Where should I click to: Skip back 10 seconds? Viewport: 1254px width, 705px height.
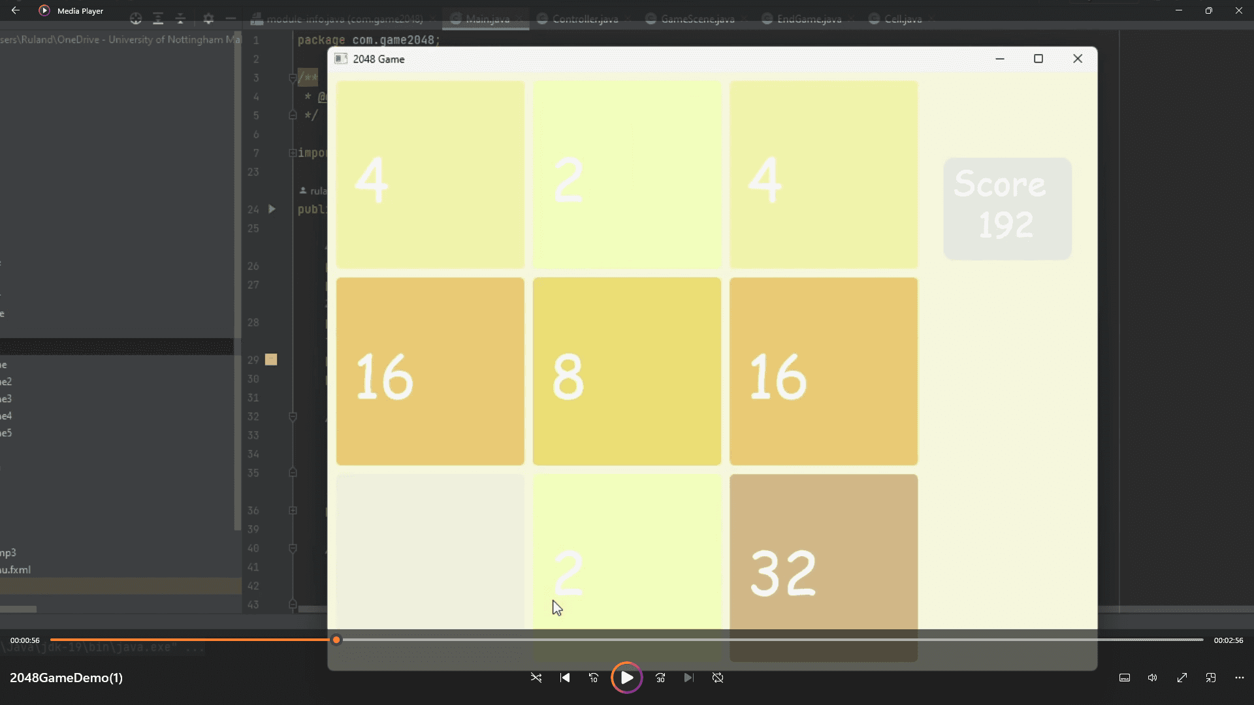[594, 678]
